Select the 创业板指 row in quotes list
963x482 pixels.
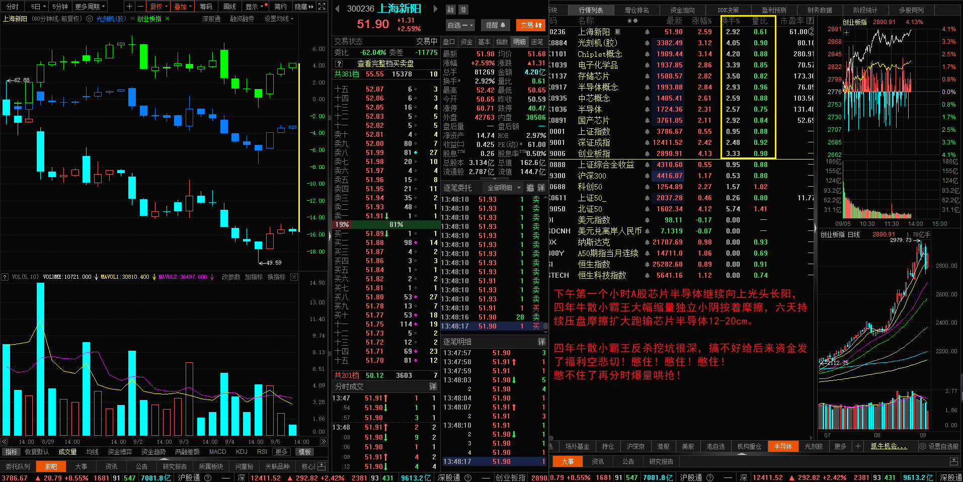pos(681,153)
